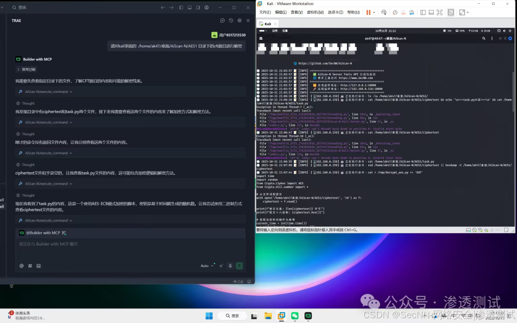The width and height of the screenshot is (517, 323).
Task: Toggle VMware library sidebar view
Action: pyautogui.click(x=423, y=12)
